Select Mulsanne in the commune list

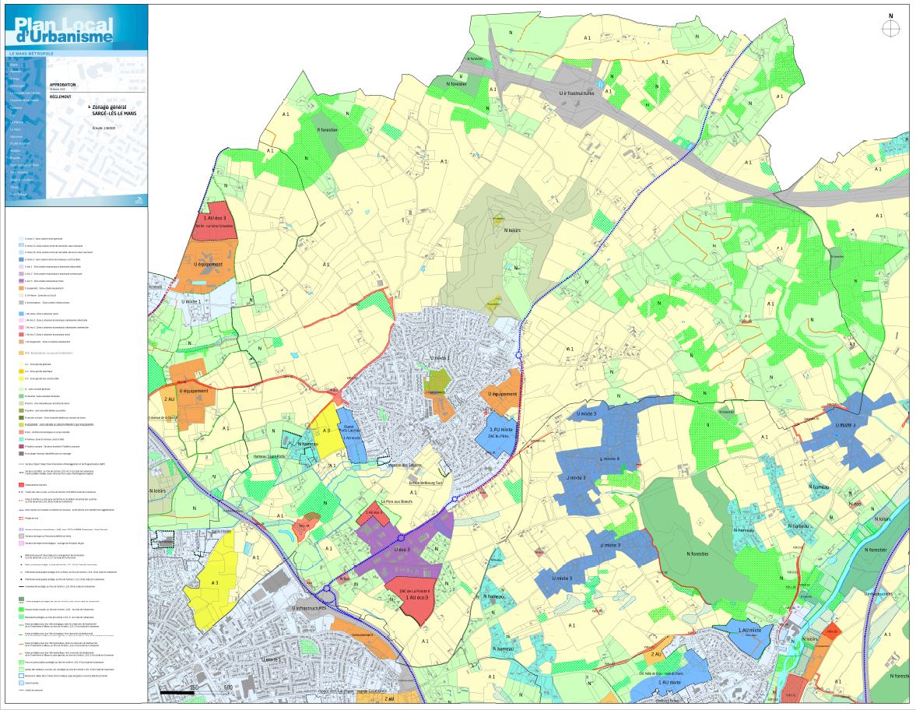coord(17,136)
